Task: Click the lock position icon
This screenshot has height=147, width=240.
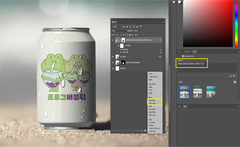Action: [124, 35]
